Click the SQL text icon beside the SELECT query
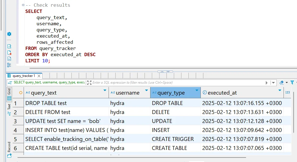This screenshot has height=162, width=297. coord(10,83)
